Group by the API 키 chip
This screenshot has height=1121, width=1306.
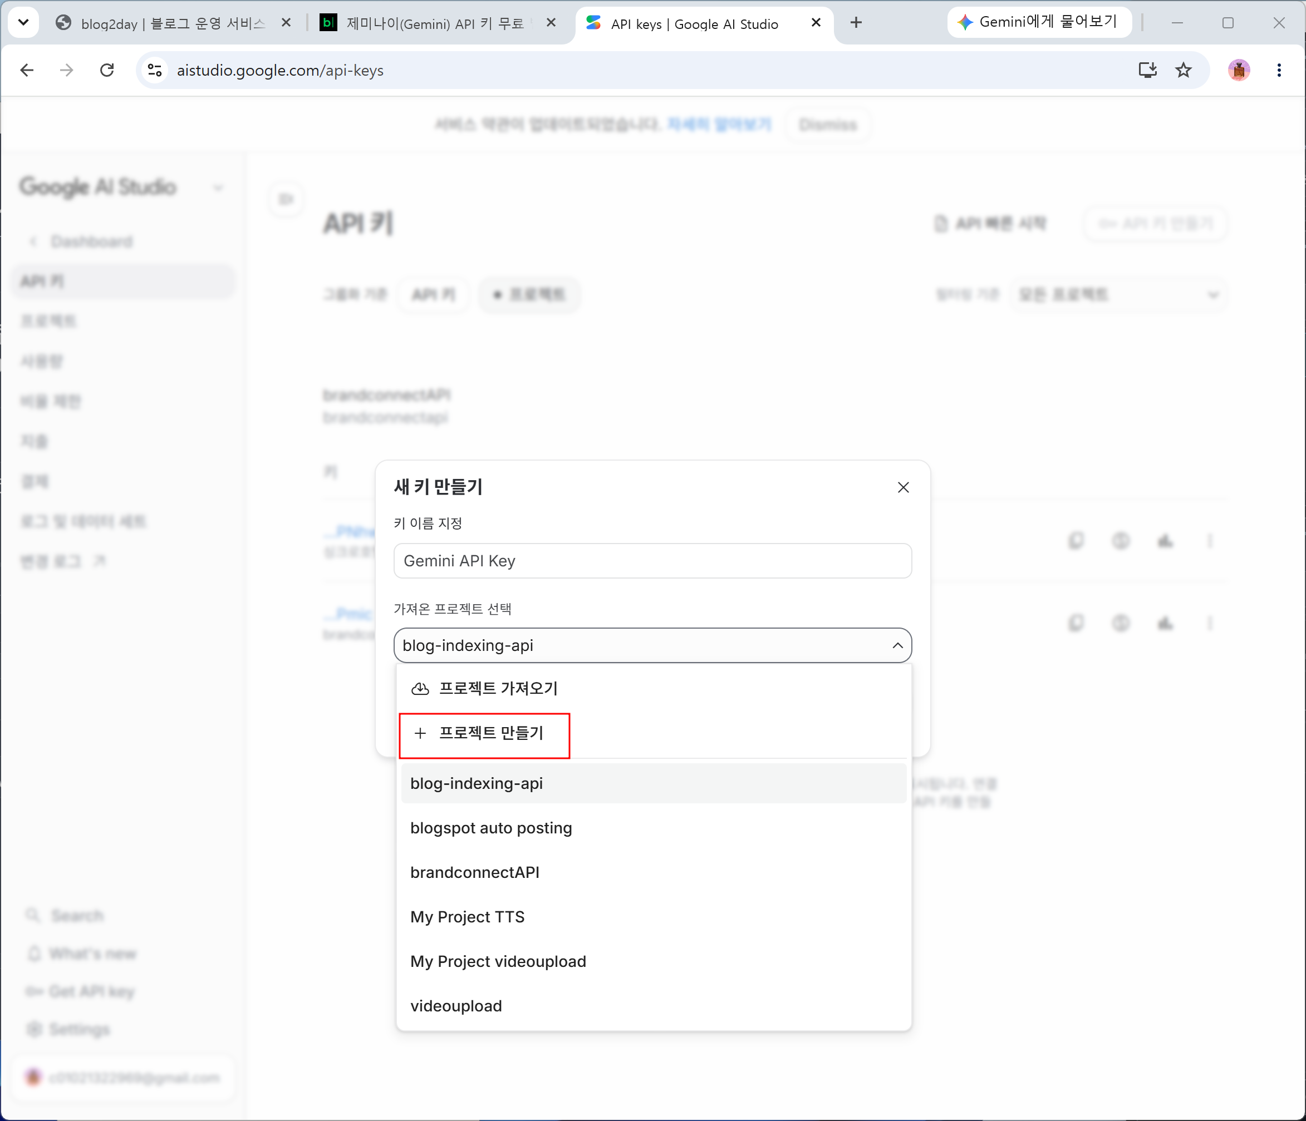click(x=433, y=294)
